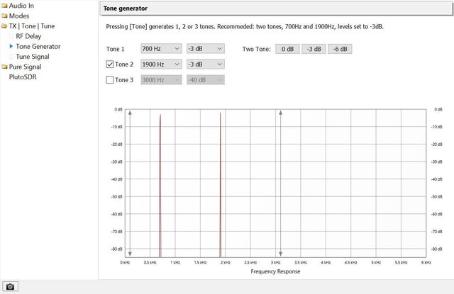Open the Modes folder icon

(x=4, y=16)
